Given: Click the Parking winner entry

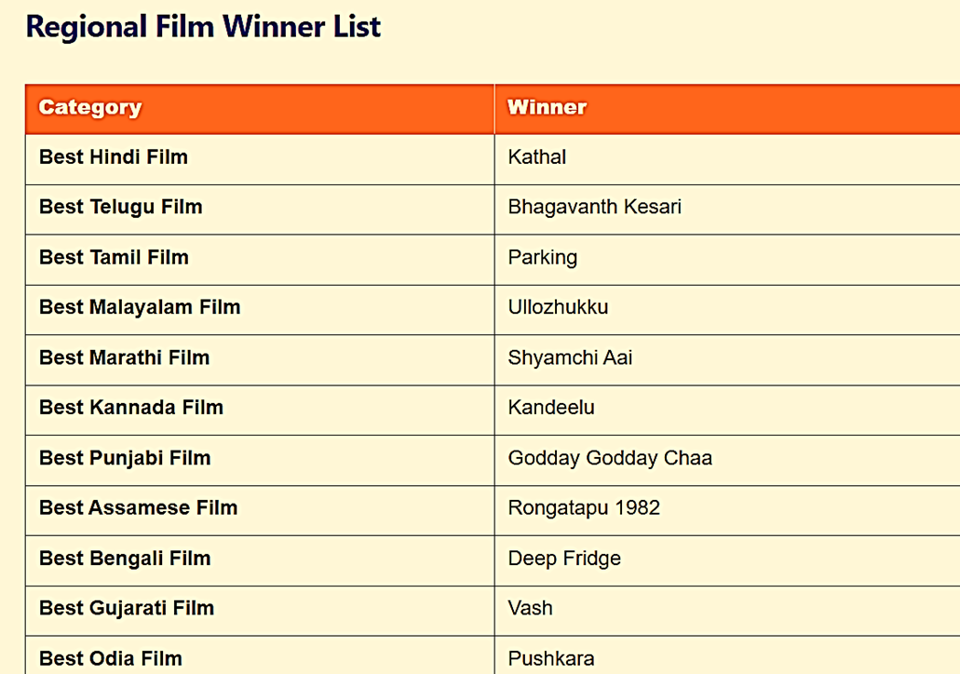Looking at the screenshot, I should pos(543,258).
